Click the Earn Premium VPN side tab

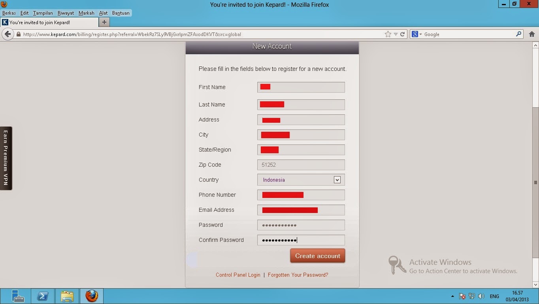pos(6,158)
